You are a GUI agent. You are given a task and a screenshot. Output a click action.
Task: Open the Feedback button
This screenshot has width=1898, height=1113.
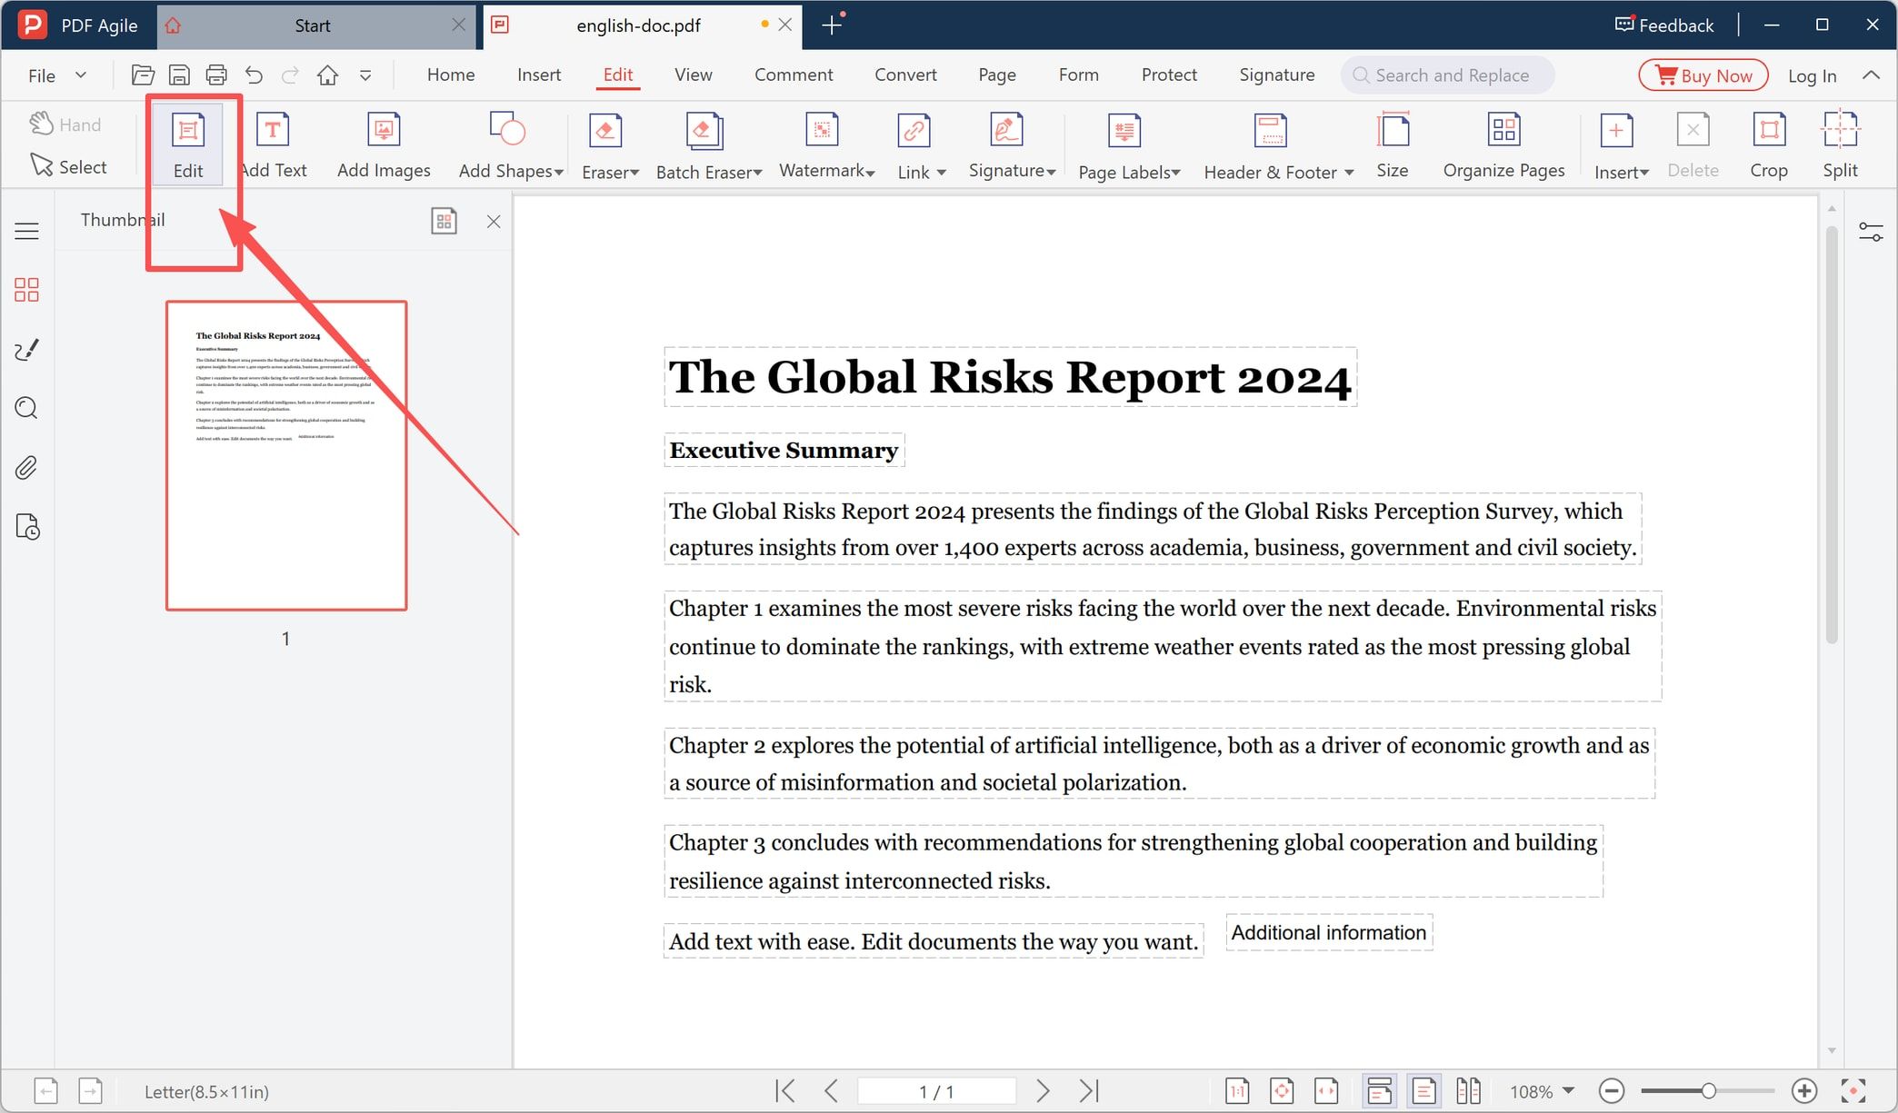click(1664, 25)
